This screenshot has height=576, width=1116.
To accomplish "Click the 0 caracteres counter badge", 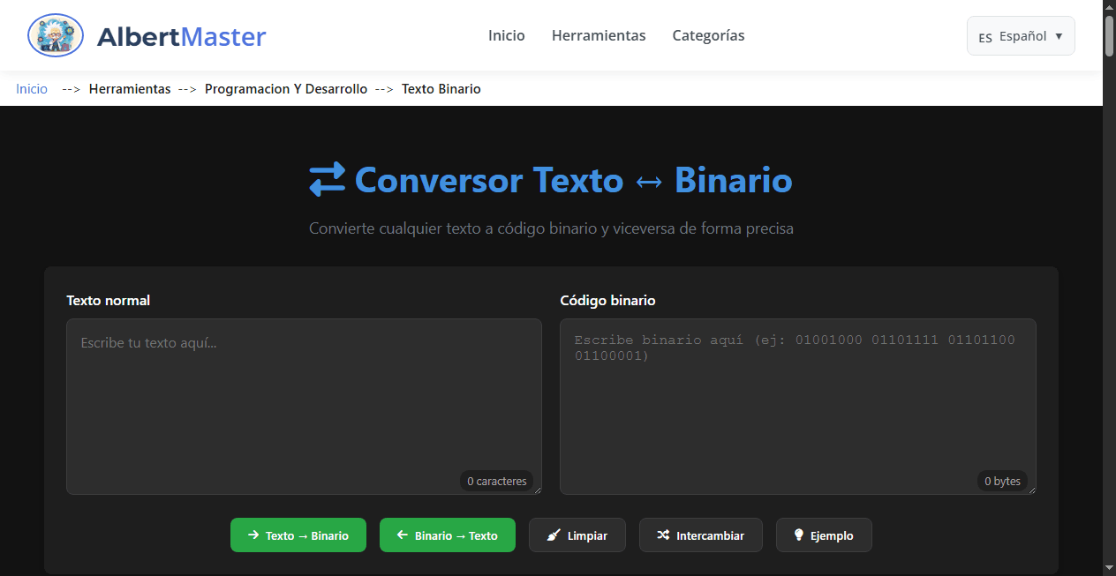I will (497, 481).
